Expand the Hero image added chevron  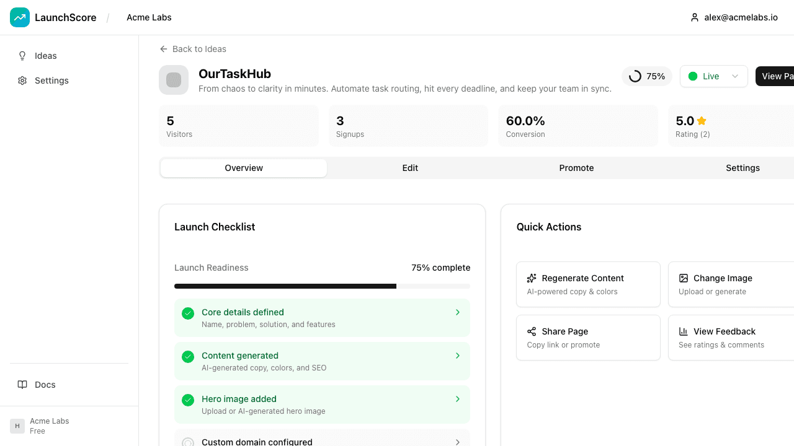(458, 399)
